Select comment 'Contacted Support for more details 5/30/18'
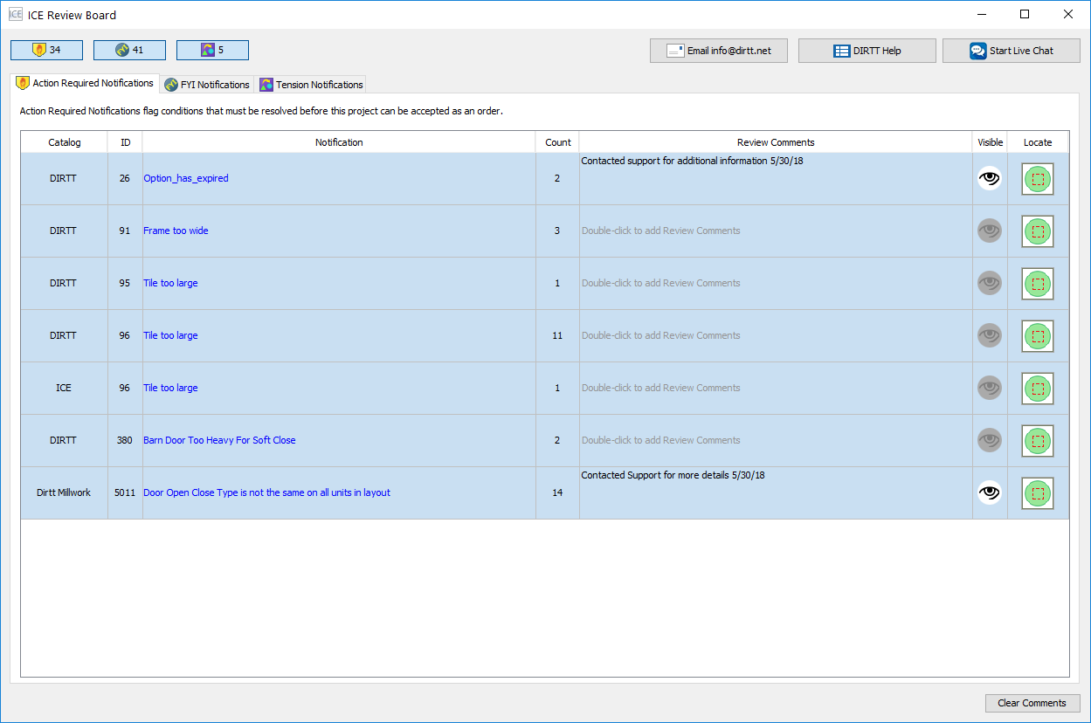This screenshot has height=723, width=1091. click(x=673, y=475)
